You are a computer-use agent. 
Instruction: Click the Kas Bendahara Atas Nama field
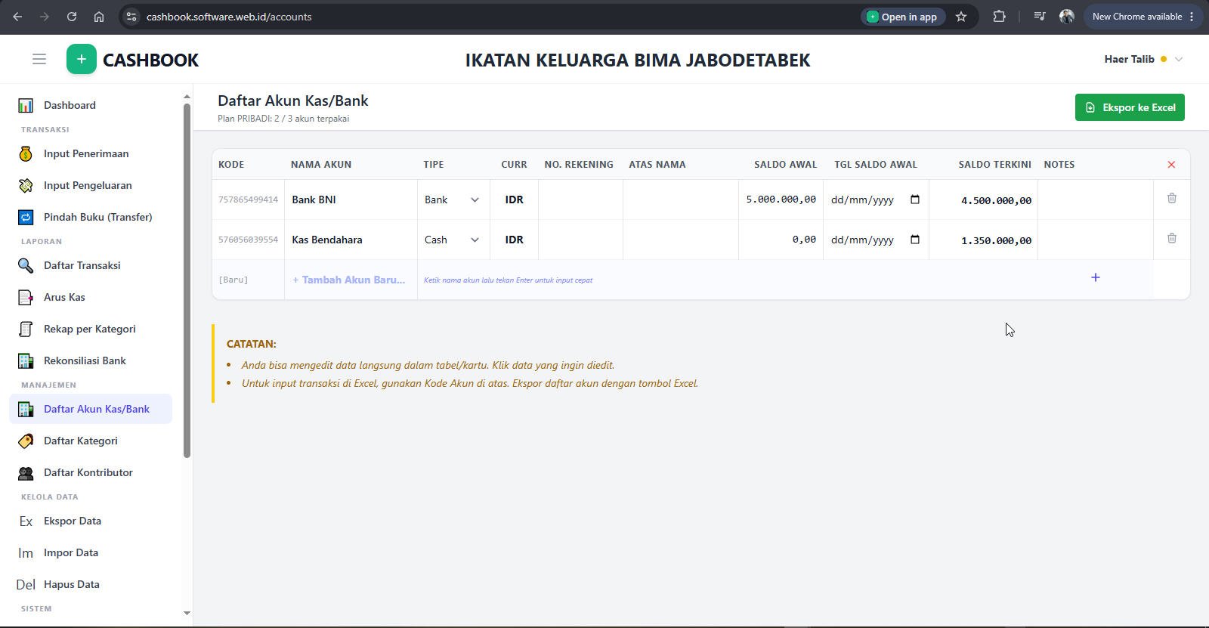coord(681,240)
